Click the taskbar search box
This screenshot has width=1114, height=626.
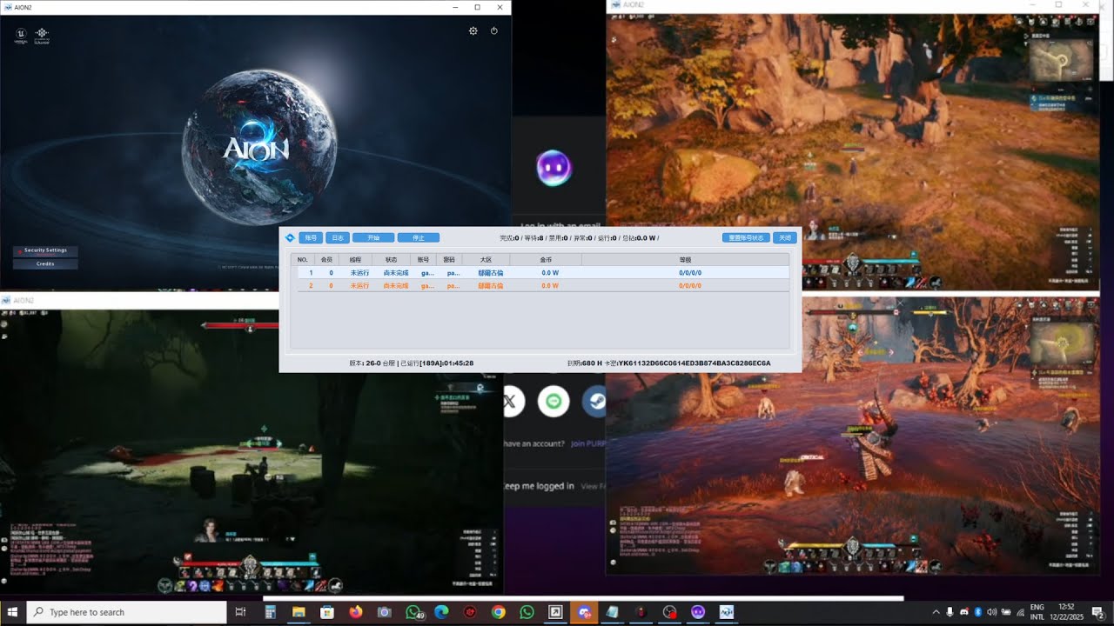coord(127,612)
